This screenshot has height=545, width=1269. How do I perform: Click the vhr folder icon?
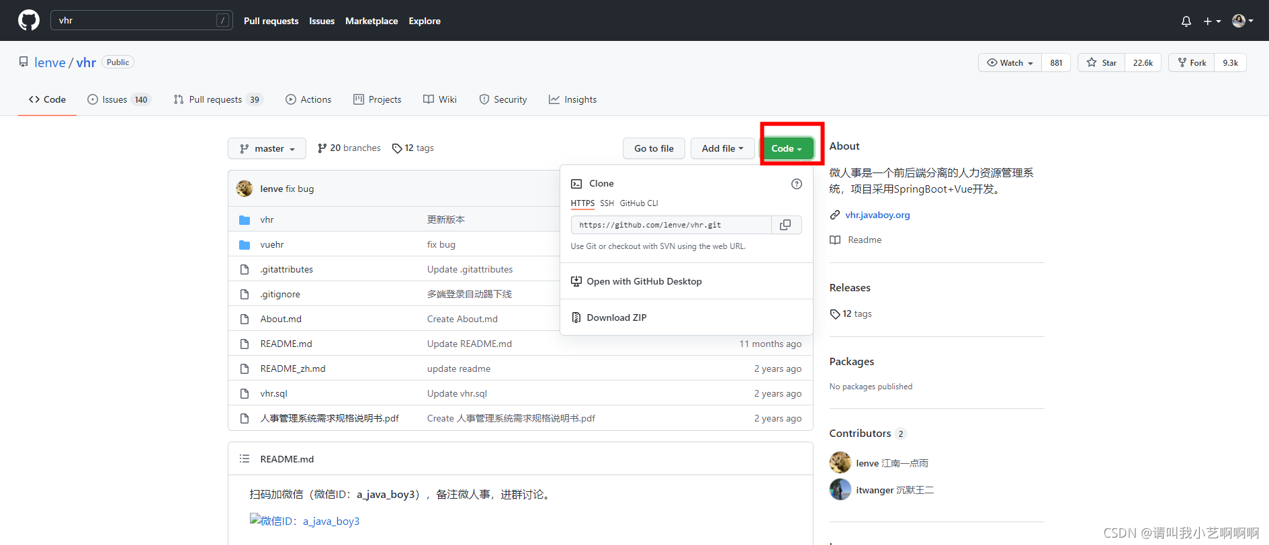coord(245,220)
